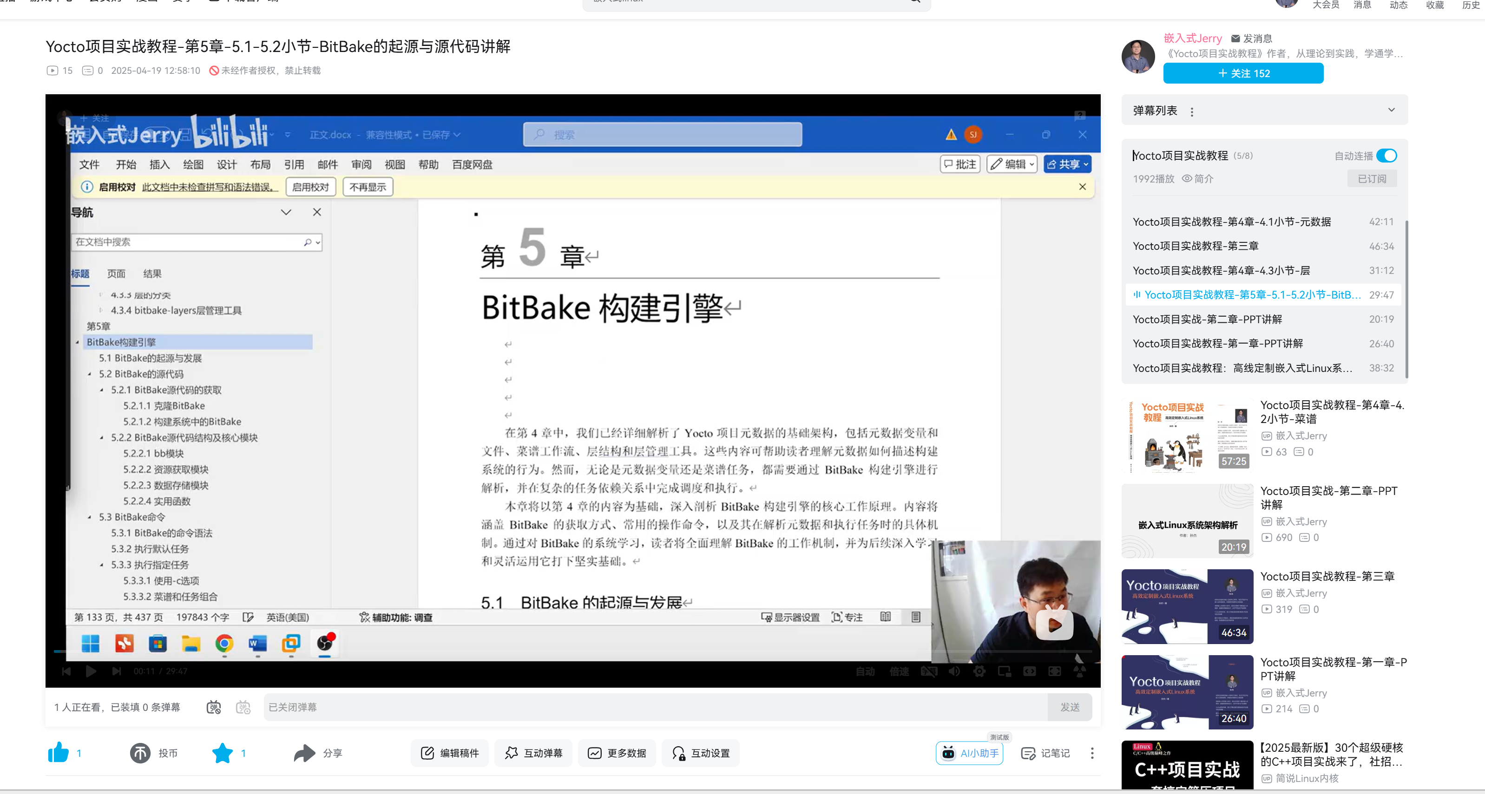Viewport: 1485px width, 794px height.
Task: Open AI小助手 assistant
Action: pos(970,753)
